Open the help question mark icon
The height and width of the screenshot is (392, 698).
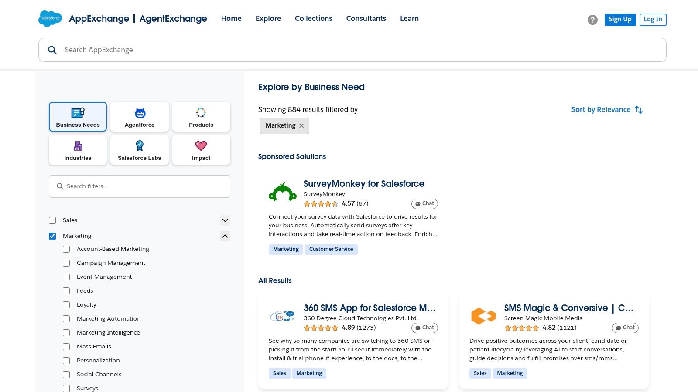[x=592, y=20]
